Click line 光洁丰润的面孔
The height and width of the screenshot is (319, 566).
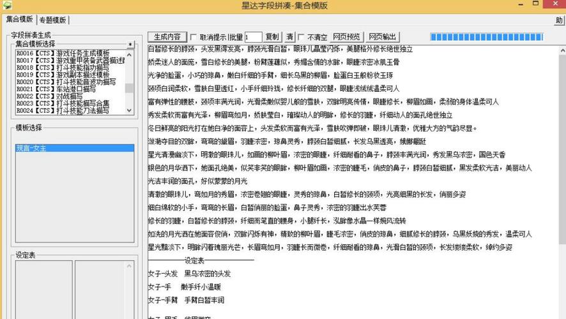tap(197, 181)
